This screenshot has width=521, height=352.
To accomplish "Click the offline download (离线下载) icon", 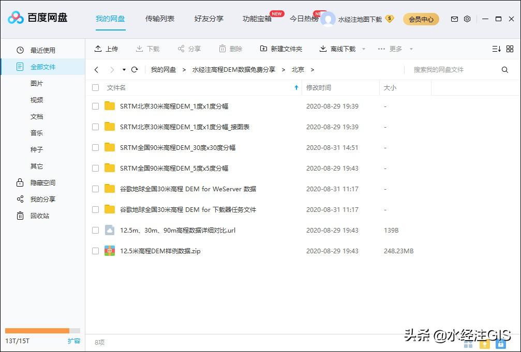I will (323, 49).
